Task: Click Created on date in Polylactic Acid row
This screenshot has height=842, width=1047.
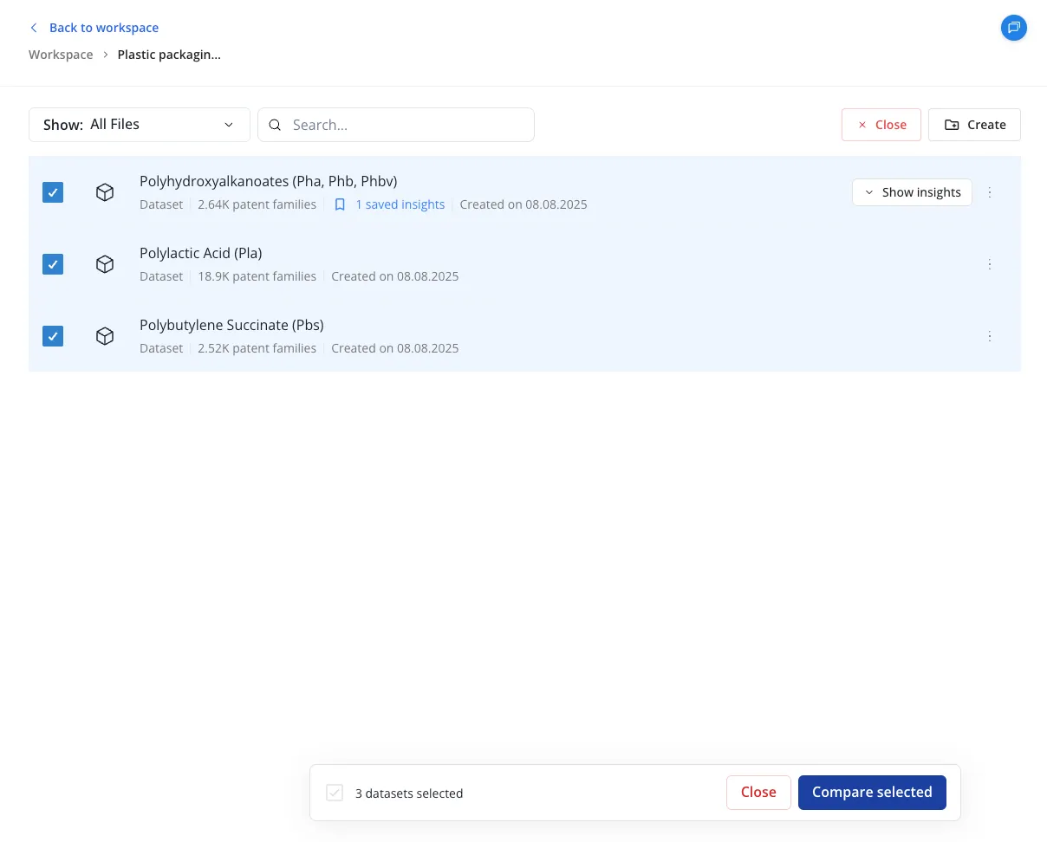Action: 395,276
